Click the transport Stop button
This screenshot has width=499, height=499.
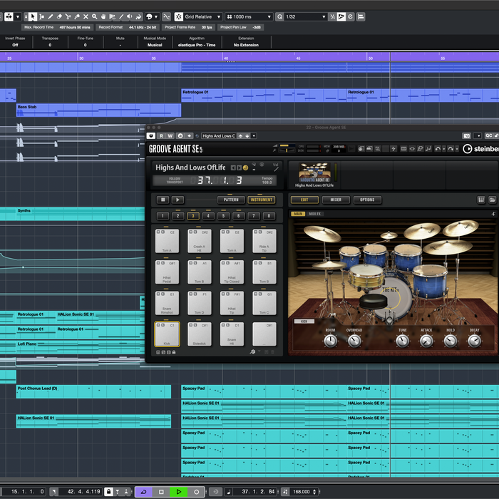(161, 492)
